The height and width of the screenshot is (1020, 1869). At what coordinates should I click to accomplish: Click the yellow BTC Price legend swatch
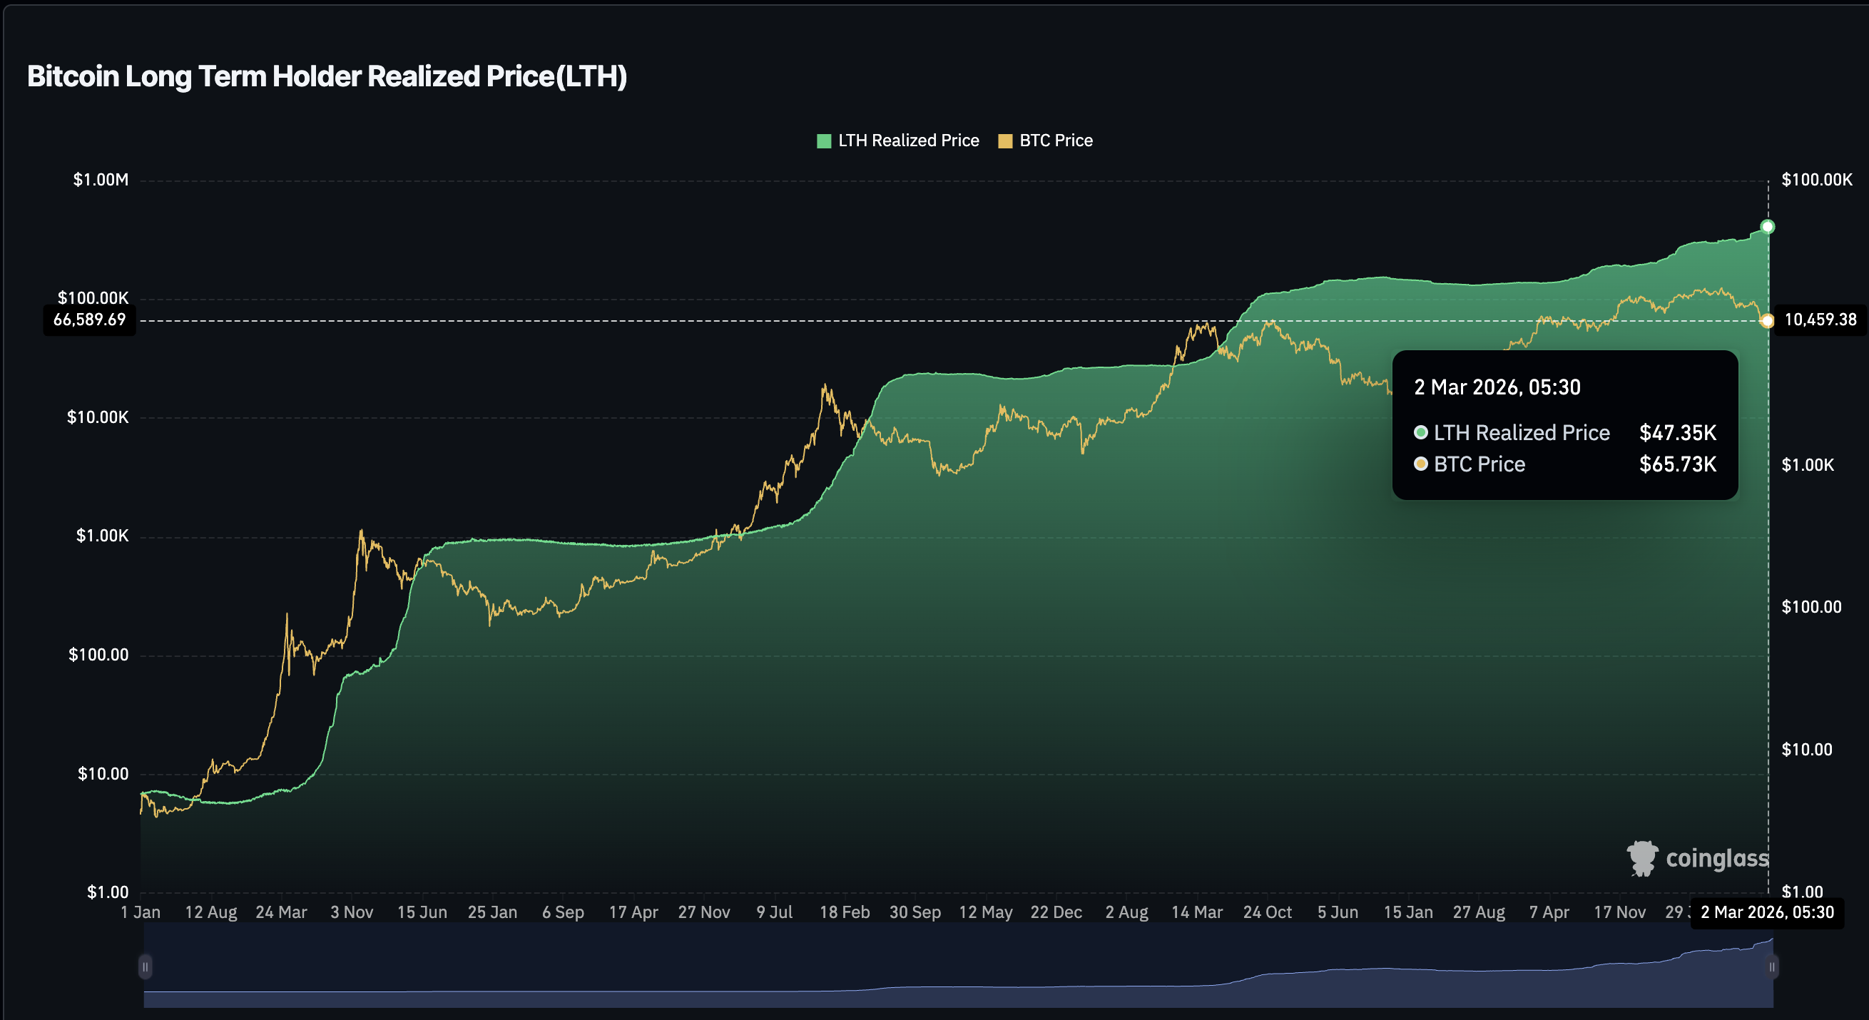click(1005, 141)
